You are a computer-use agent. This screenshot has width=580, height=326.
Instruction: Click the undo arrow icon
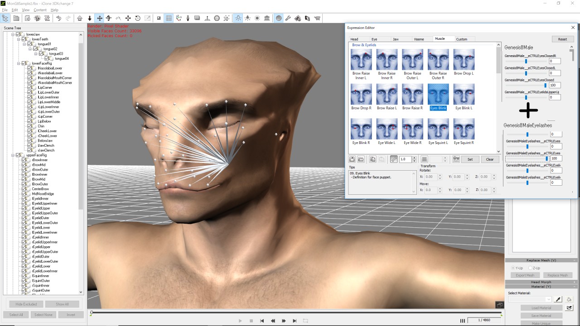click(x=58, y=18)
